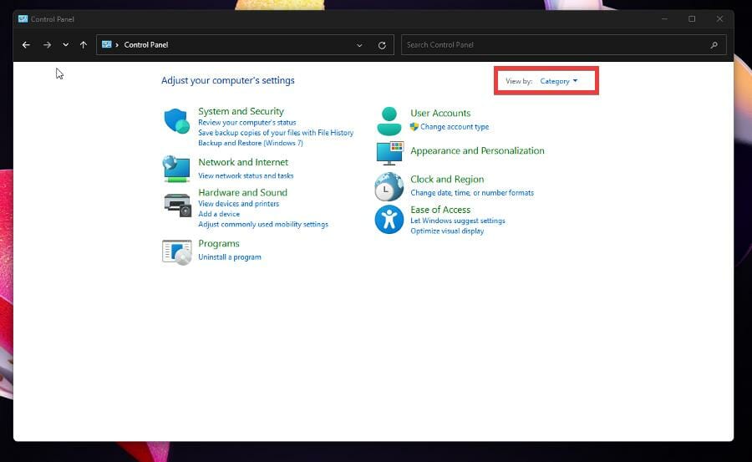Viewport: 752px width, 462px height.
Task: Open the View by Category dropdown
Action: (558, 81)
